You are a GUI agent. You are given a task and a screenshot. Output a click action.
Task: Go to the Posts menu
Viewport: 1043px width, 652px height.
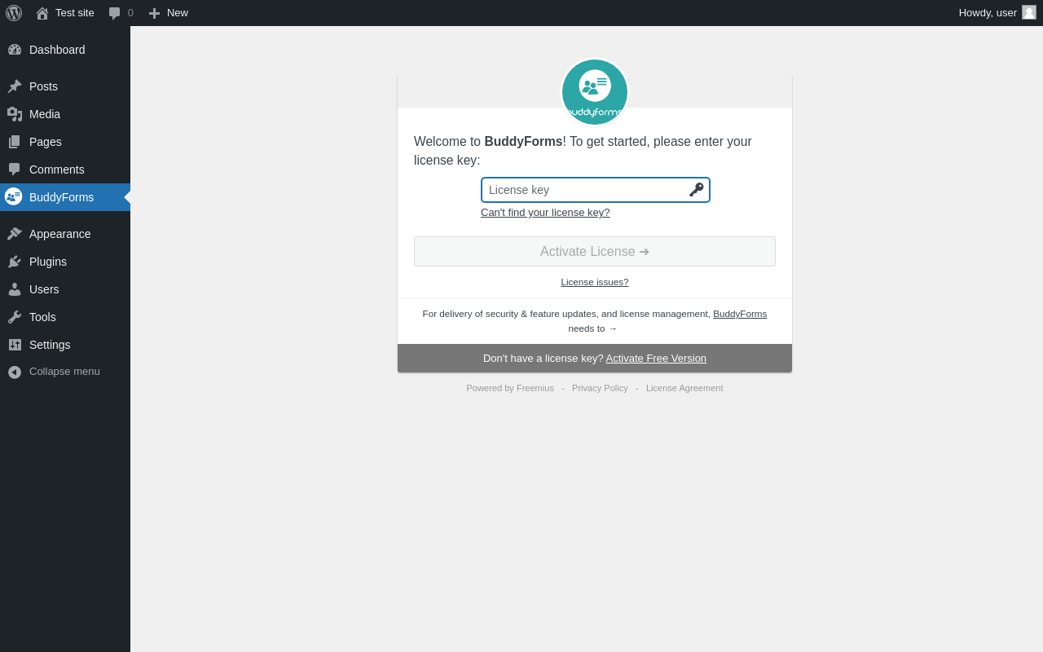tap(65, 86)
